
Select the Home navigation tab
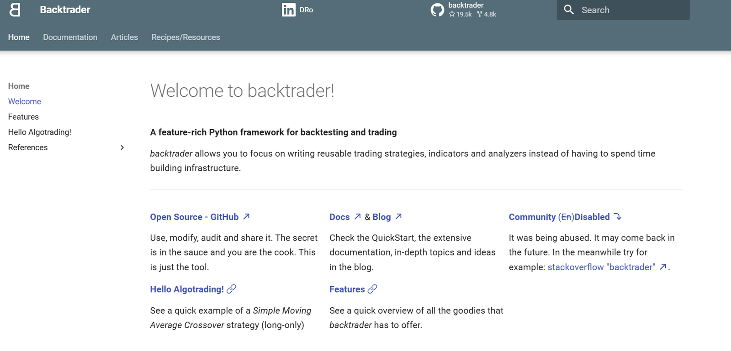coord(19,37)
